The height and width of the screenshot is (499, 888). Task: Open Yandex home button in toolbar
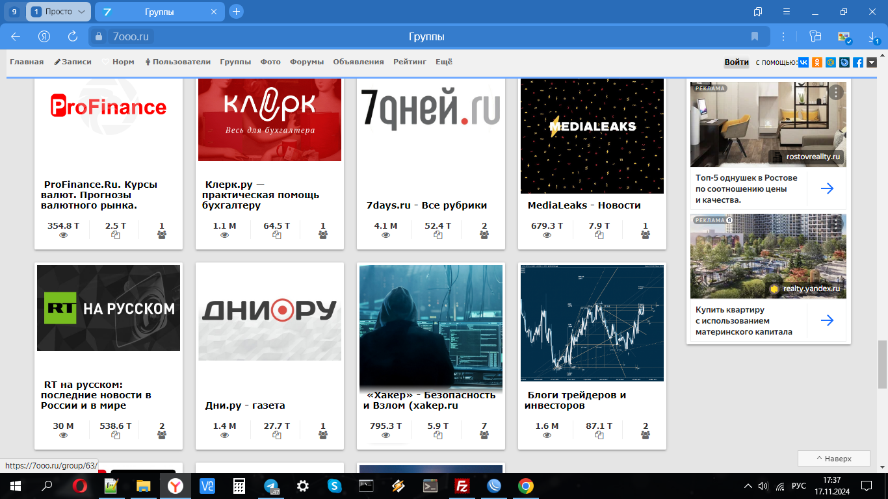pyautogui.click(x=44, y=36)
